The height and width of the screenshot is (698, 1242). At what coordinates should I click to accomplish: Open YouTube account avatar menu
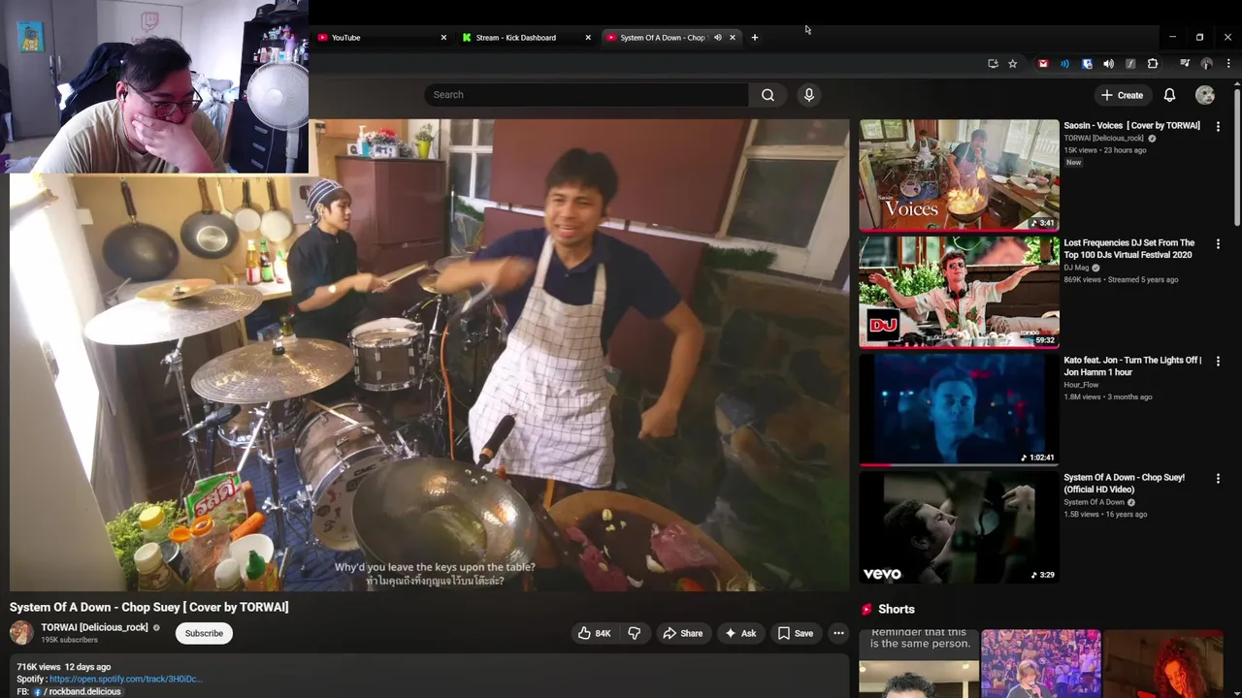click(1205, 95)
